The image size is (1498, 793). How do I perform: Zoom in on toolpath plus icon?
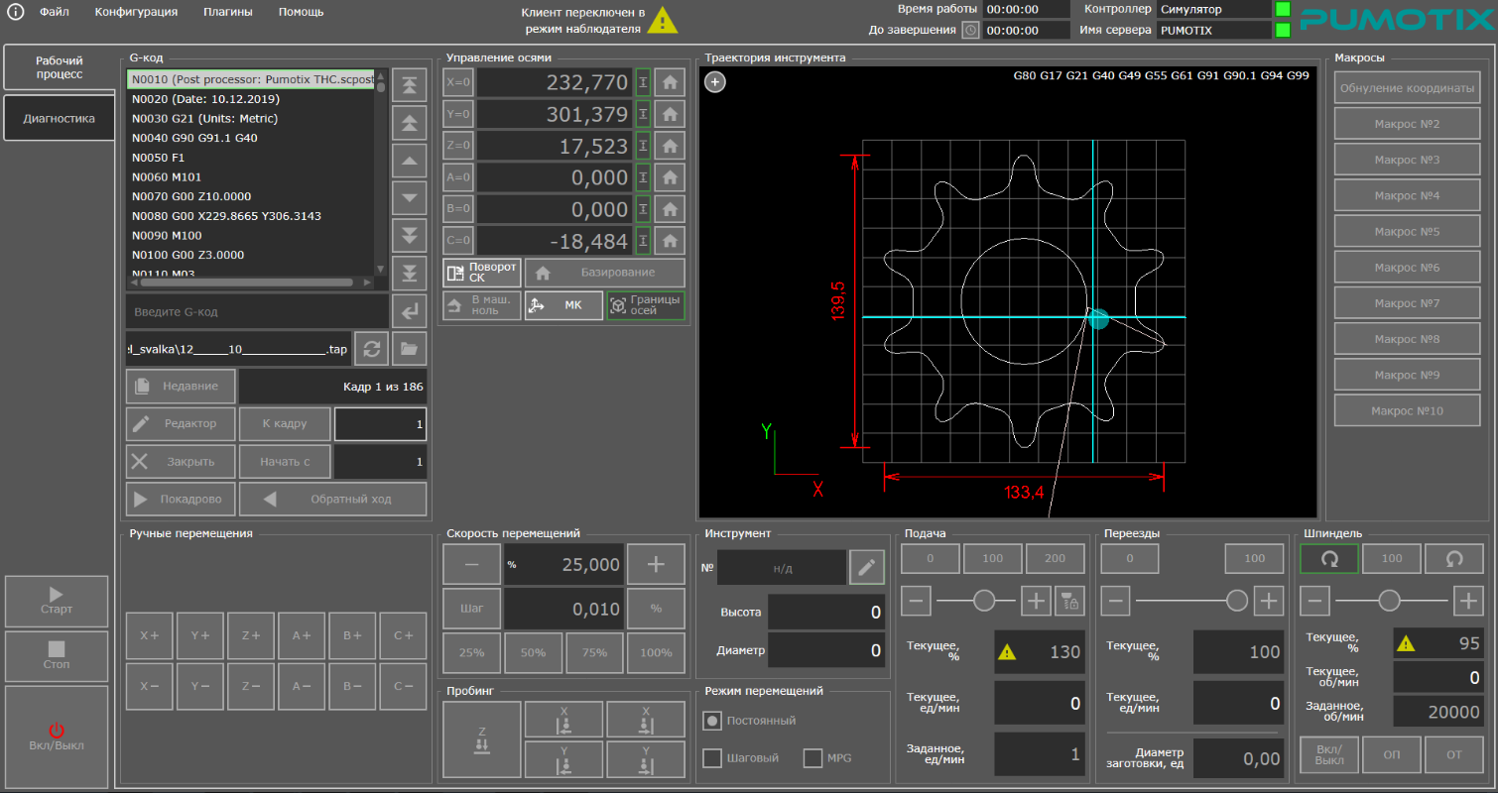[x=714, y=82]
